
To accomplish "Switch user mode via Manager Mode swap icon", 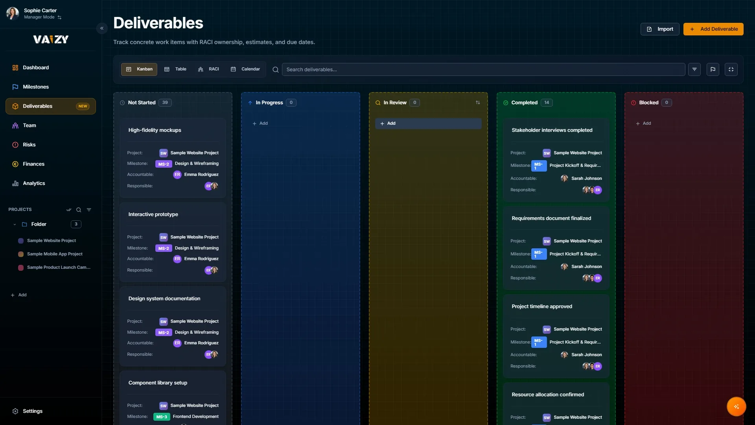I will (59, 17).
